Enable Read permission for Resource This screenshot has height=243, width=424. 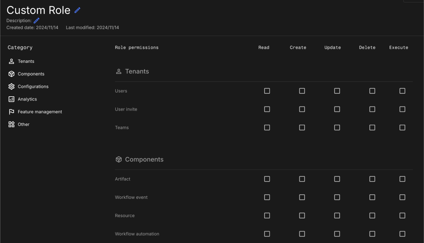[267, 216]
